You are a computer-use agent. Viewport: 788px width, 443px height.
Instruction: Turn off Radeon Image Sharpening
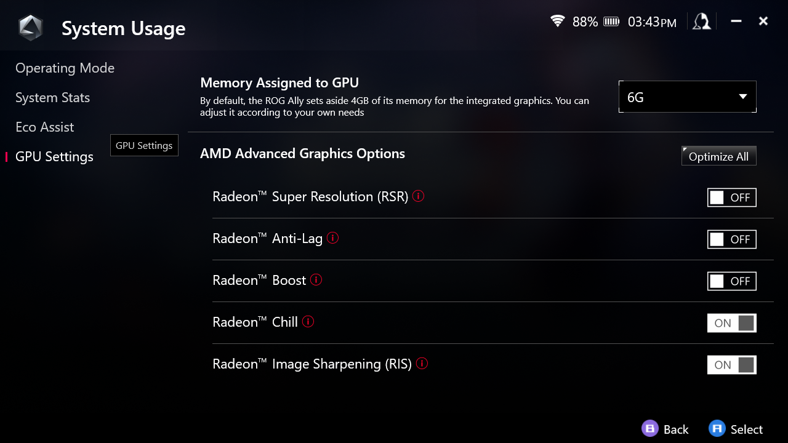click(x=731, y=365)
